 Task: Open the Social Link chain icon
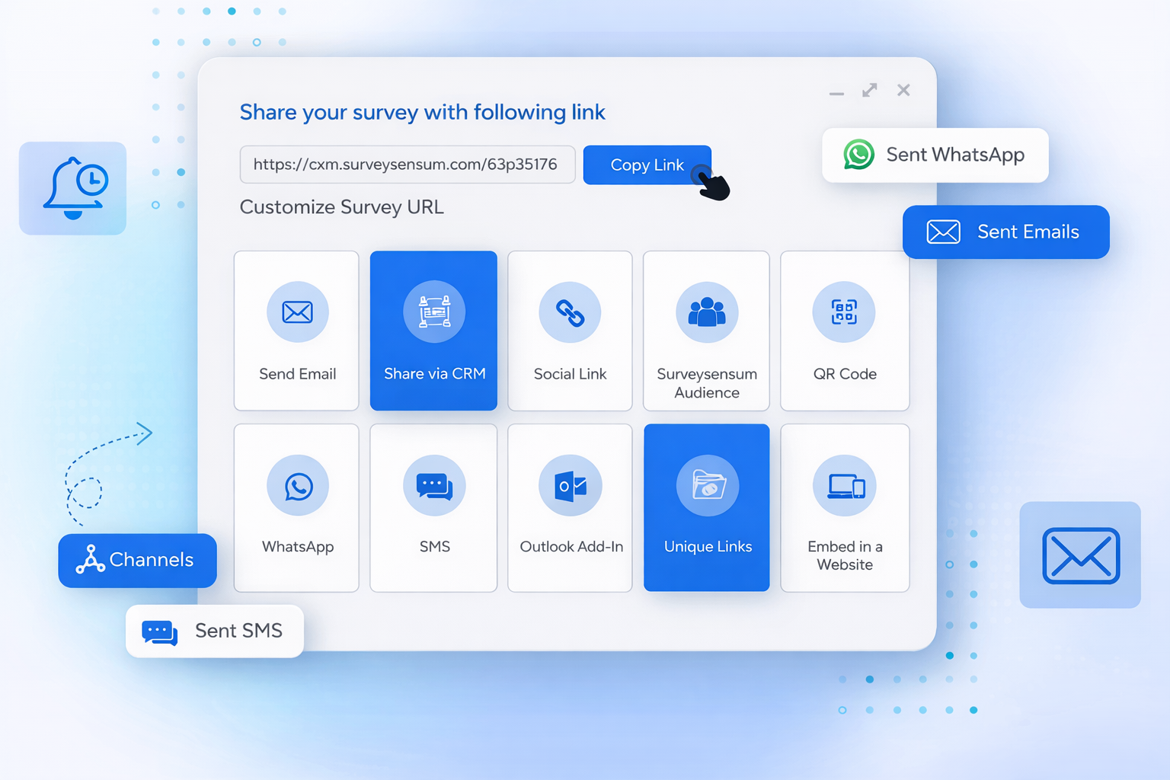(x=570, y=312)
